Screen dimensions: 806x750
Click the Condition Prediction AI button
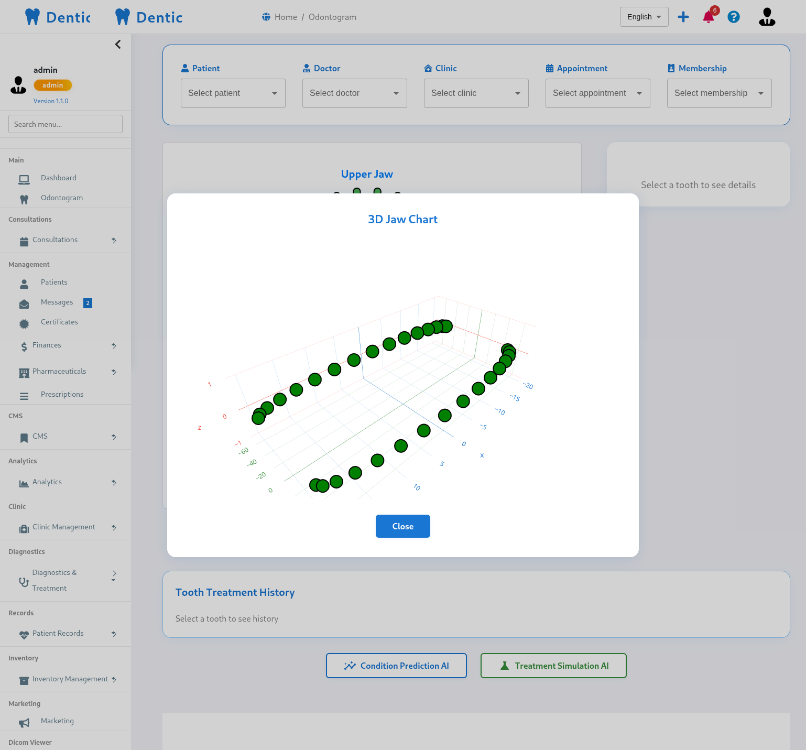click(396, 666)
